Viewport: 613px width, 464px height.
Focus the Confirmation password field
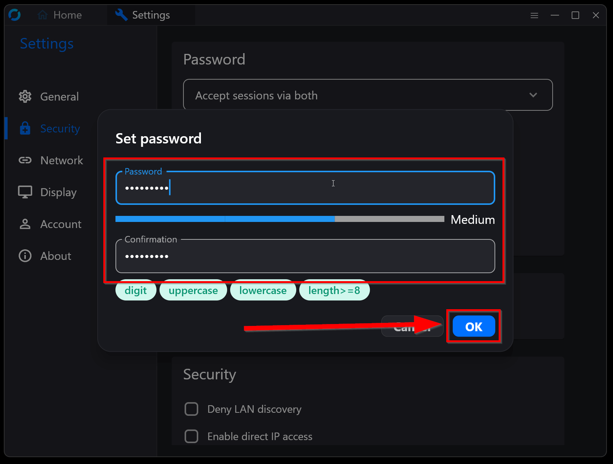point(305,256)
